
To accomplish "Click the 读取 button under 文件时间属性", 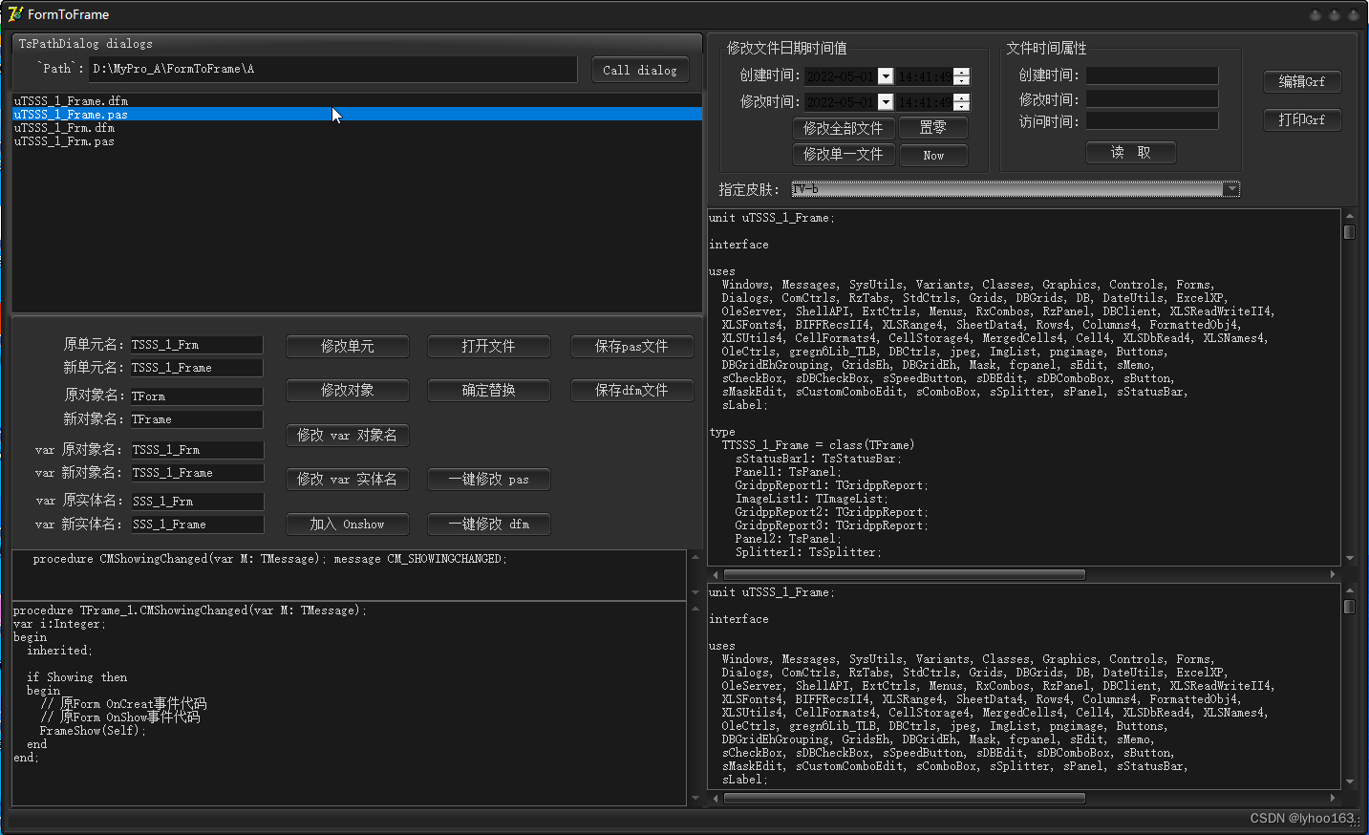I will pos(1131,152).
